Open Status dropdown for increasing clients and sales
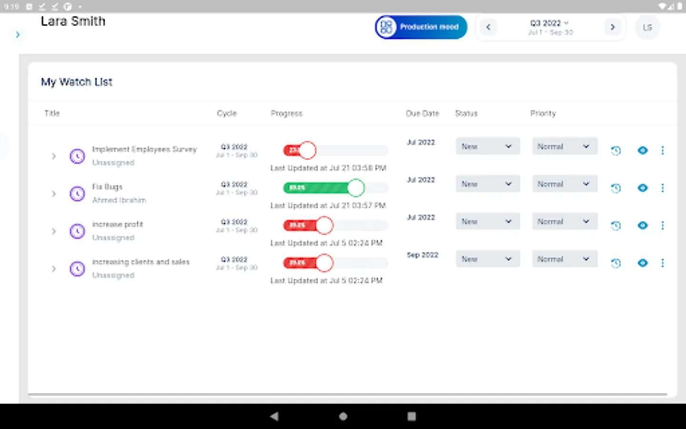 tap(487, 259)
